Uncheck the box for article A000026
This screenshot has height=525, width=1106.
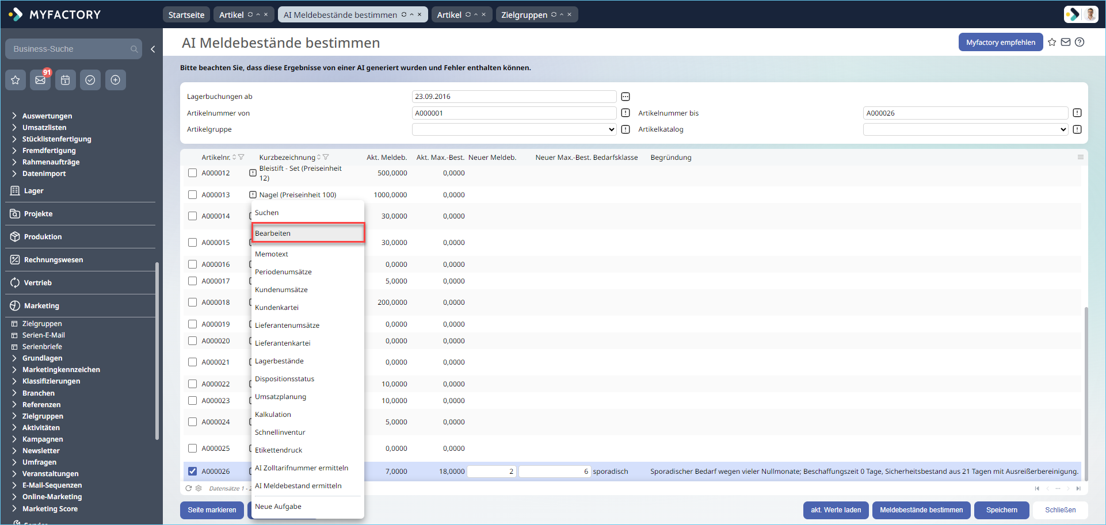tap(192, 472)
